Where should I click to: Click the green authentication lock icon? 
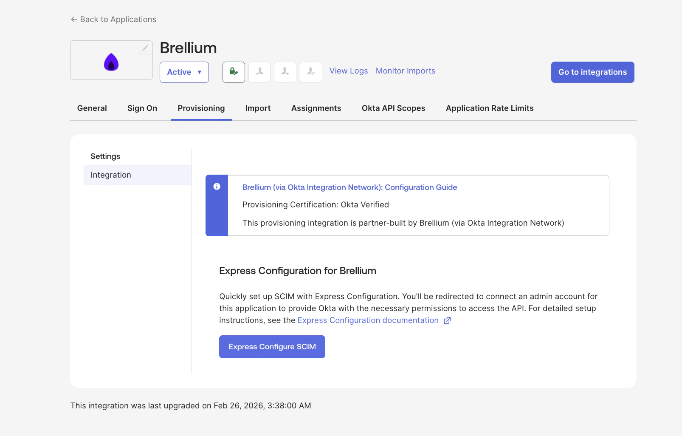pos(234,72)
